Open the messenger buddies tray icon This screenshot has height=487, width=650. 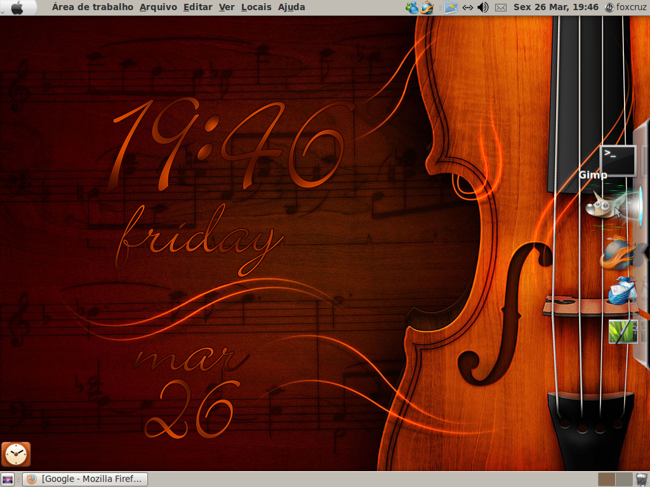pyautogui.click(x=411, y=8)
